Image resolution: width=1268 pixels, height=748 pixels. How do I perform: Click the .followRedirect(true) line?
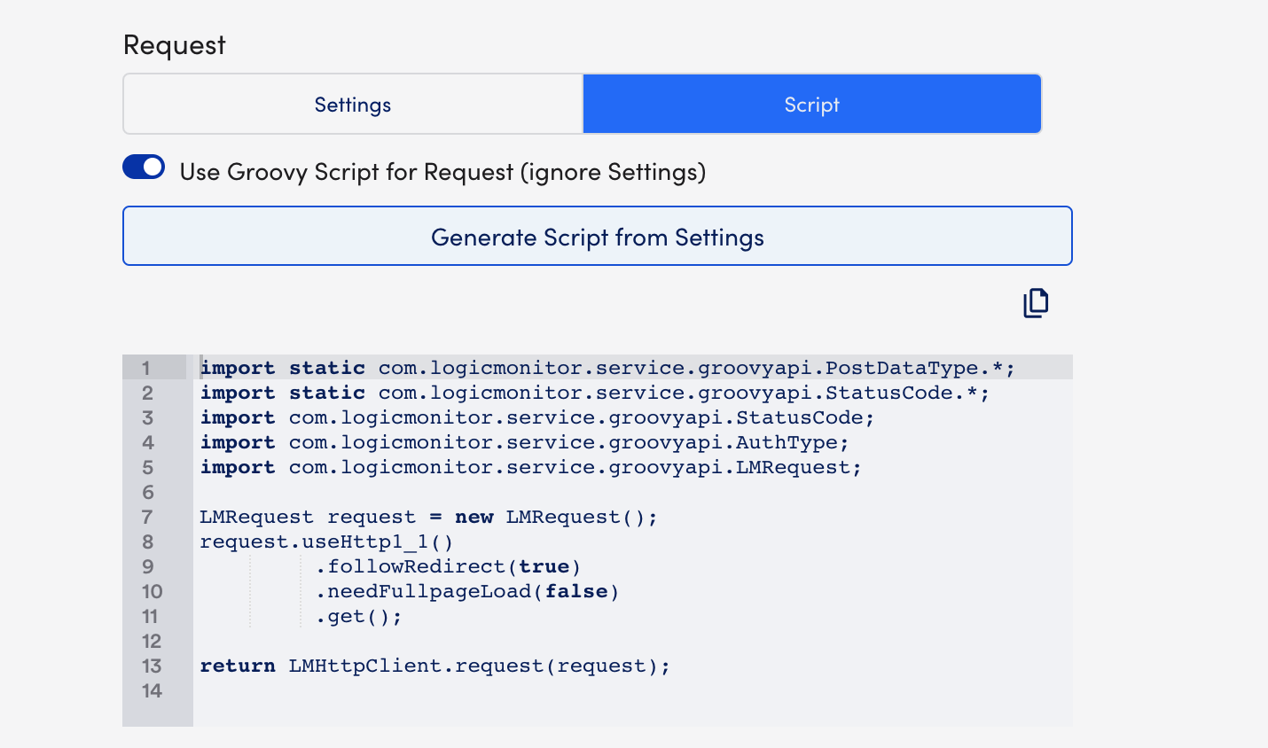(x=448, y=566)
